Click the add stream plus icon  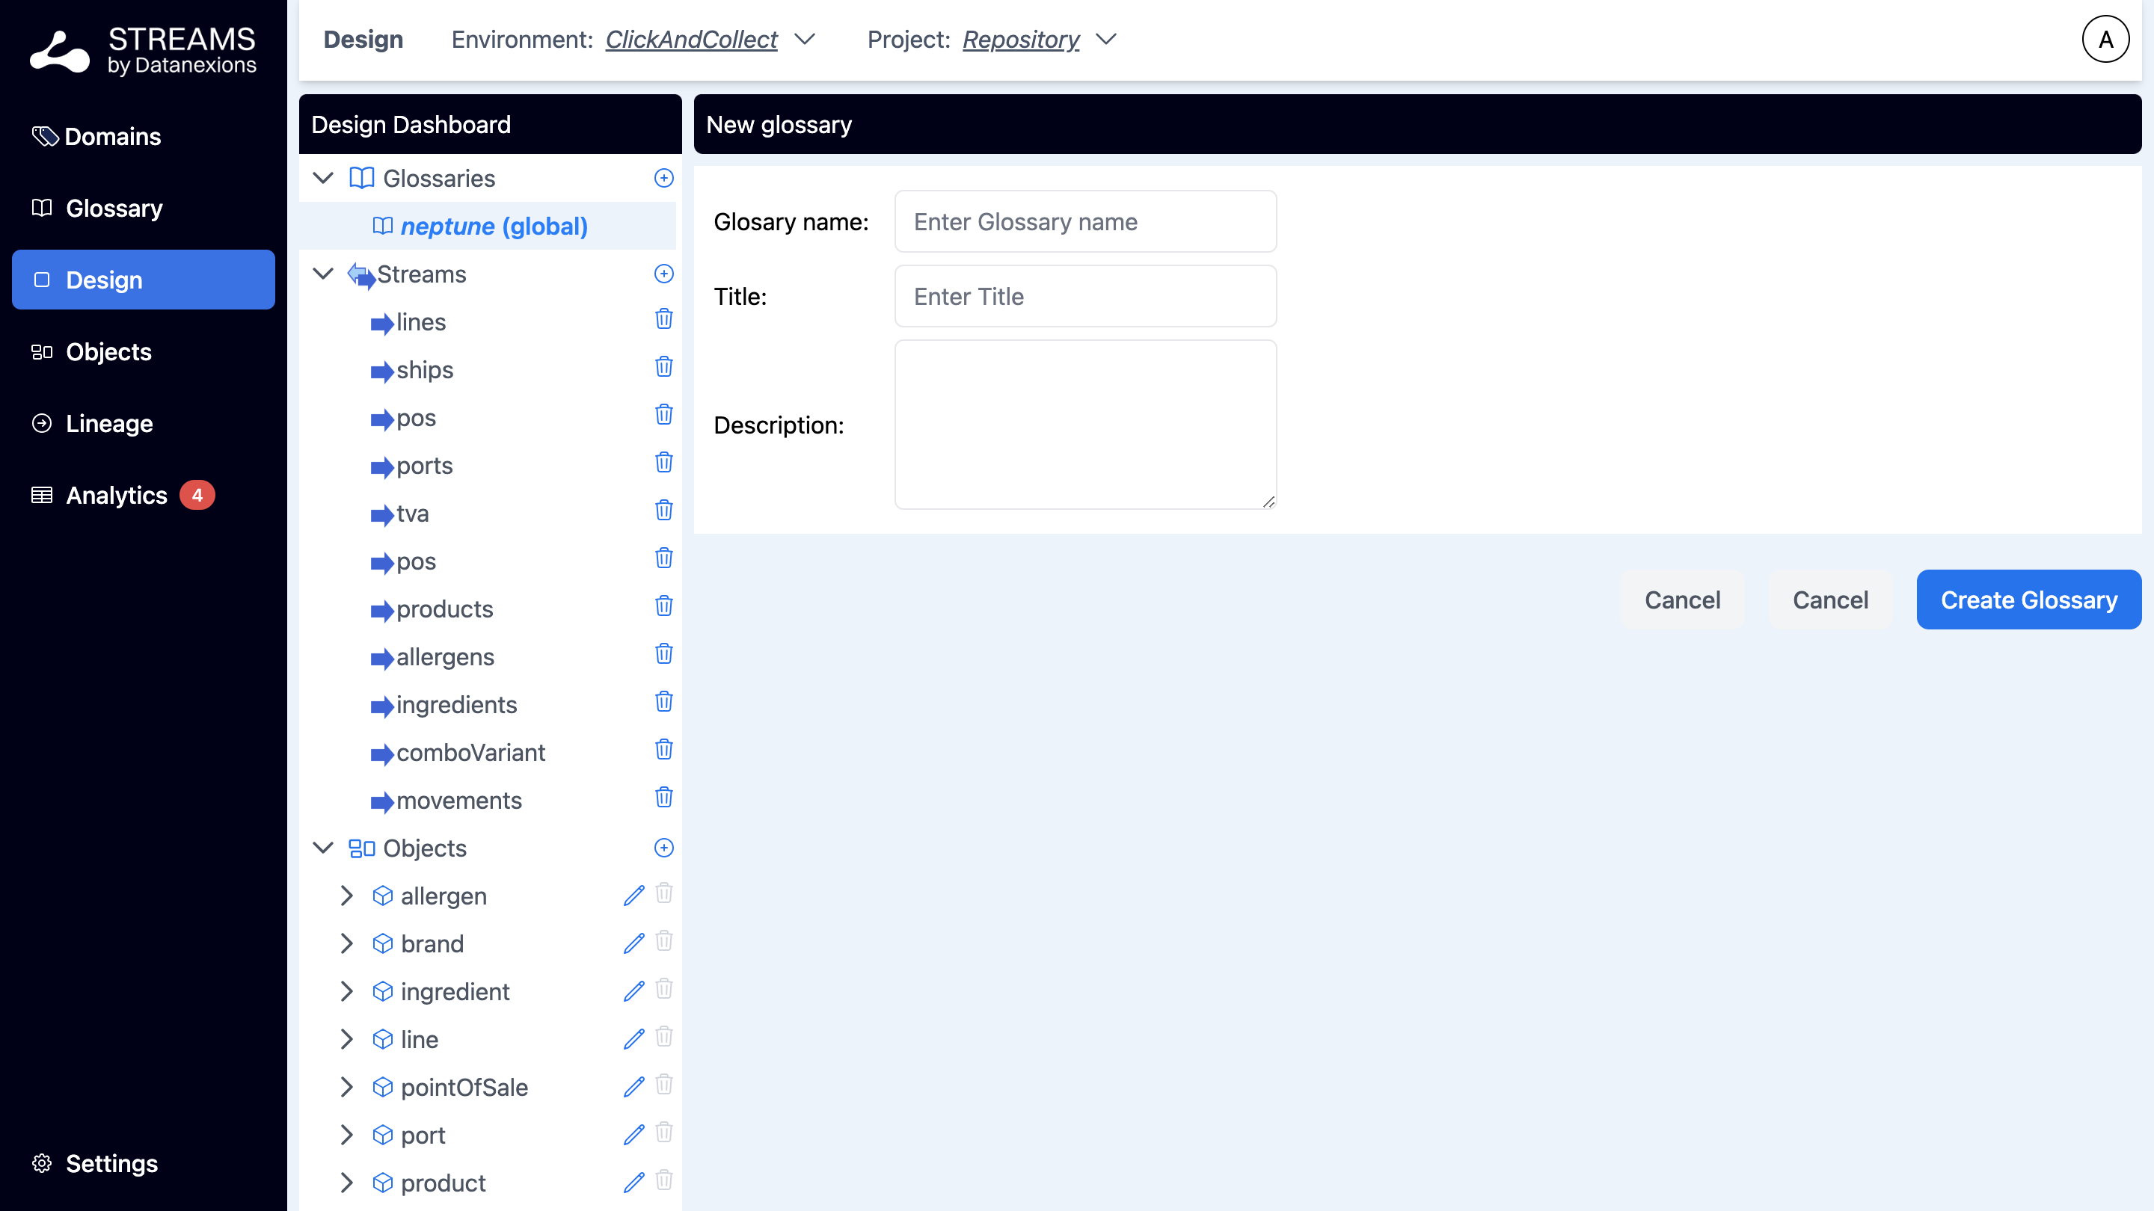tap(663, 274)
